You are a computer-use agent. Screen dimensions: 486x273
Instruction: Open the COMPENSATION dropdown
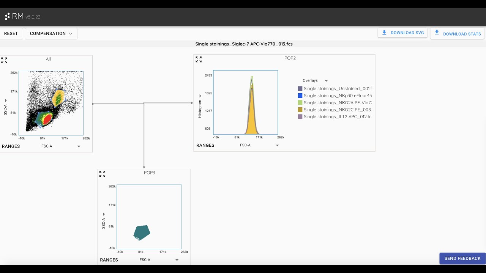[51, 33]
